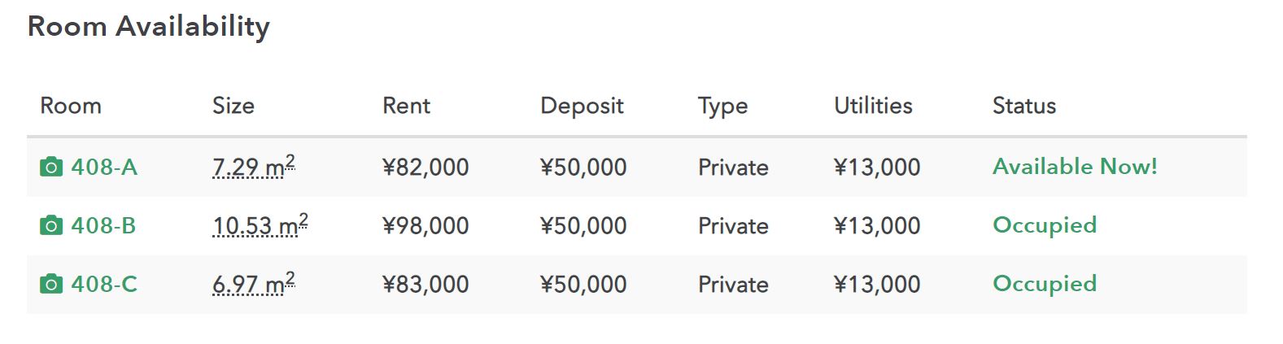Click the Deposit column header
The width and height of the screenshot is (1283, 344).
pos(582,107)
